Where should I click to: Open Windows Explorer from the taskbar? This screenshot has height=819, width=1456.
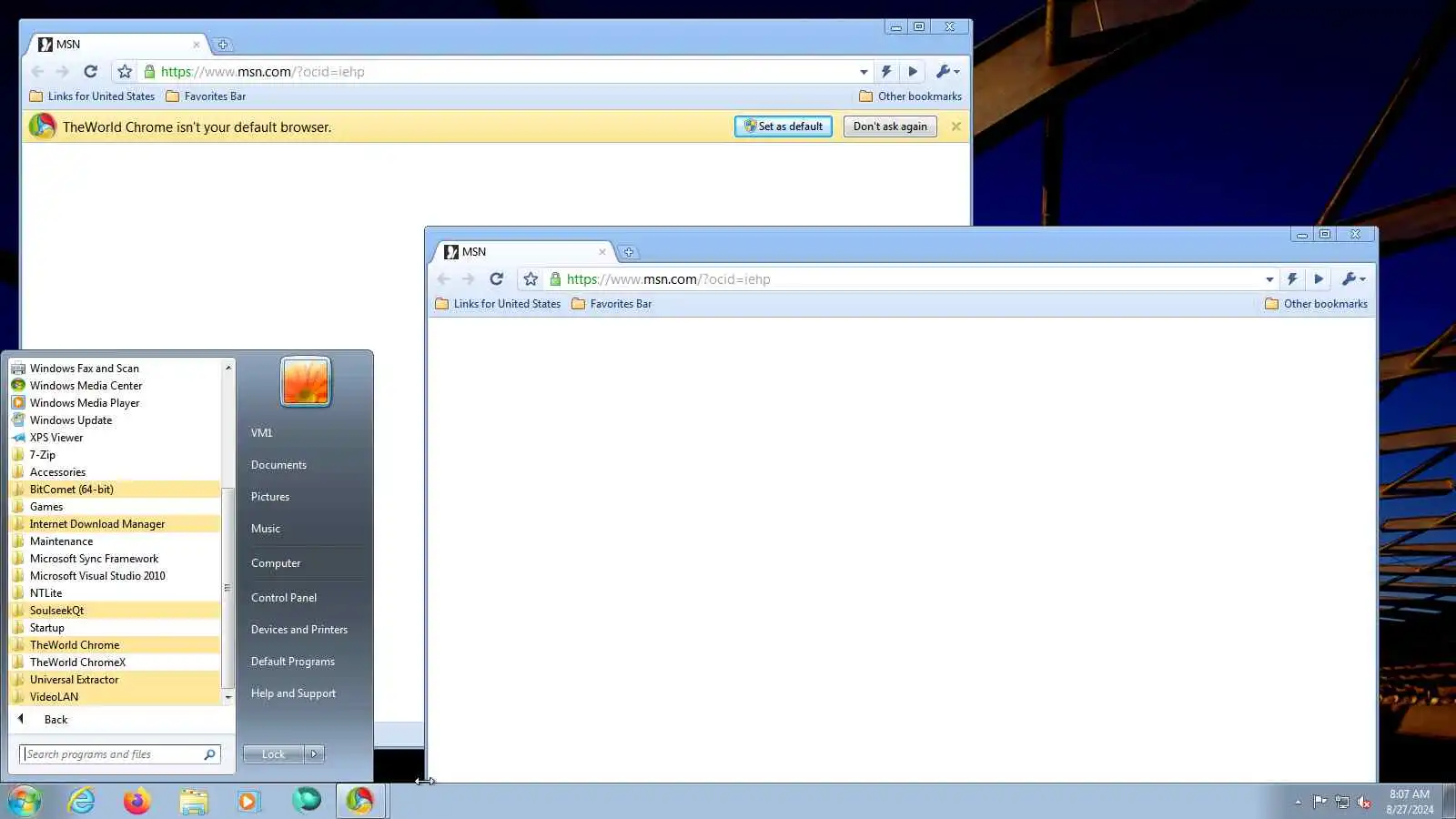(194, 801)
